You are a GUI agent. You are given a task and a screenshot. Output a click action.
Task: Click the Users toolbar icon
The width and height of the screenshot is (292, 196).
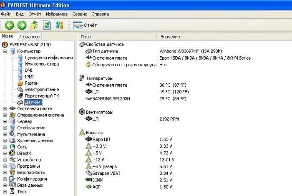pos(59,25)
